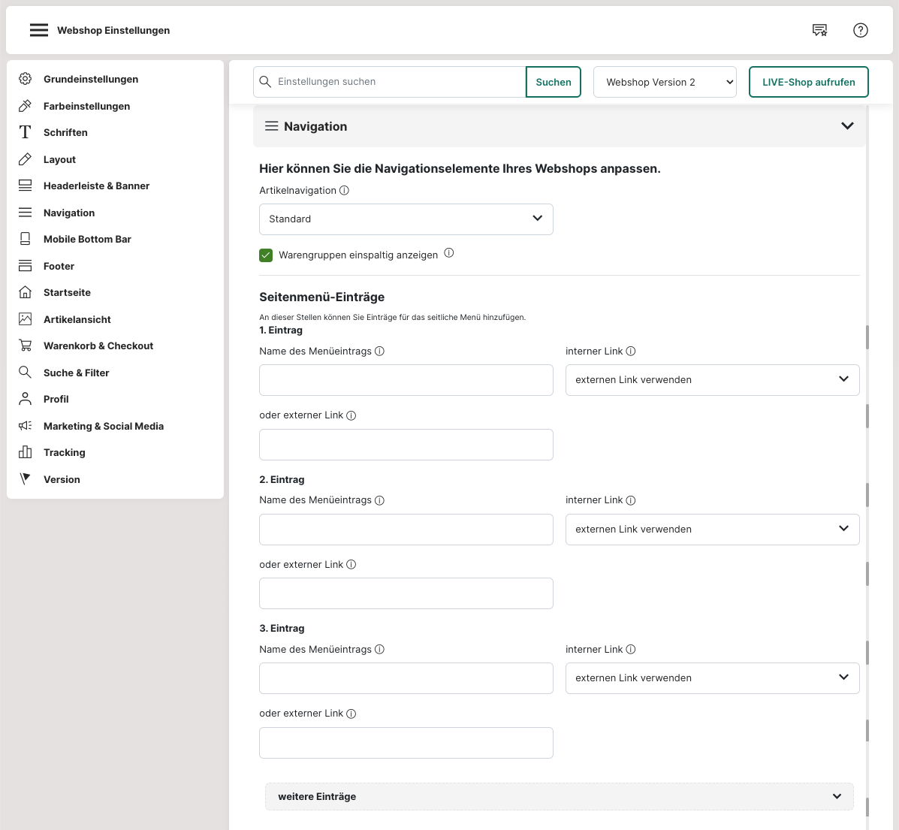
Task: Open the Artikelnavigation Standard dropdown
Action: point(406,219)
